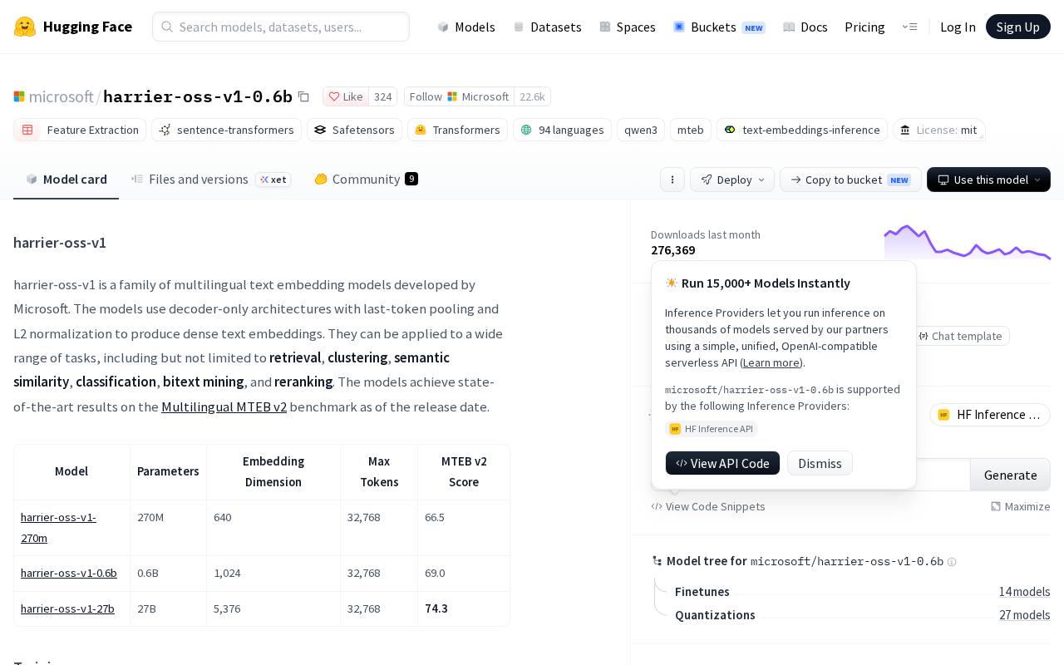Expand the Deploy dropdown
Image resolution: width=1064 pixels, height=665 pixels.
(x=732, y=180)
